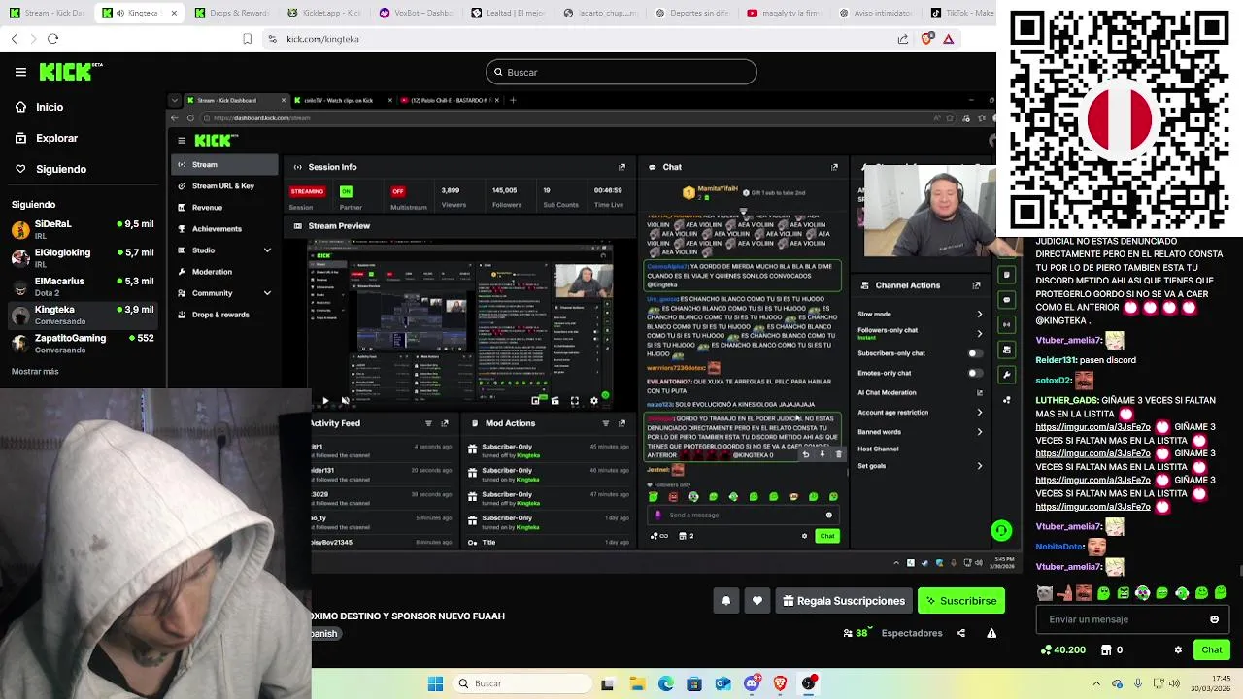1243x699 pixels.
Task: Click the green Suscribirse button
Action: (961, 601)
